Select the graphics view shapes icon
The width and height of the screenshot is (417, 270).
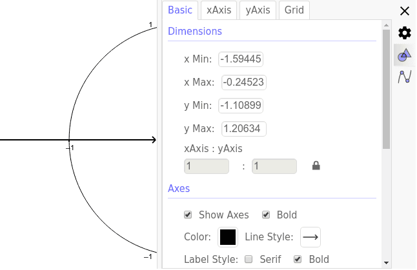405,55
